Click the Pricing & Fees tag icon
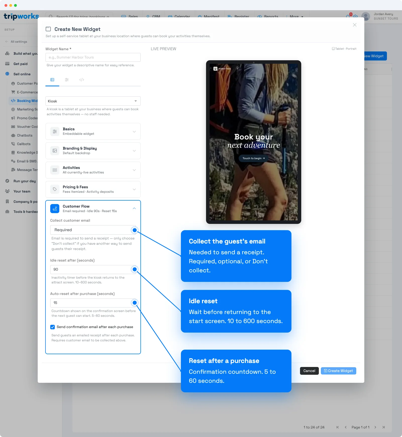Image resolution: width=402 pixels, height=437 pixels. click(55, 190)
